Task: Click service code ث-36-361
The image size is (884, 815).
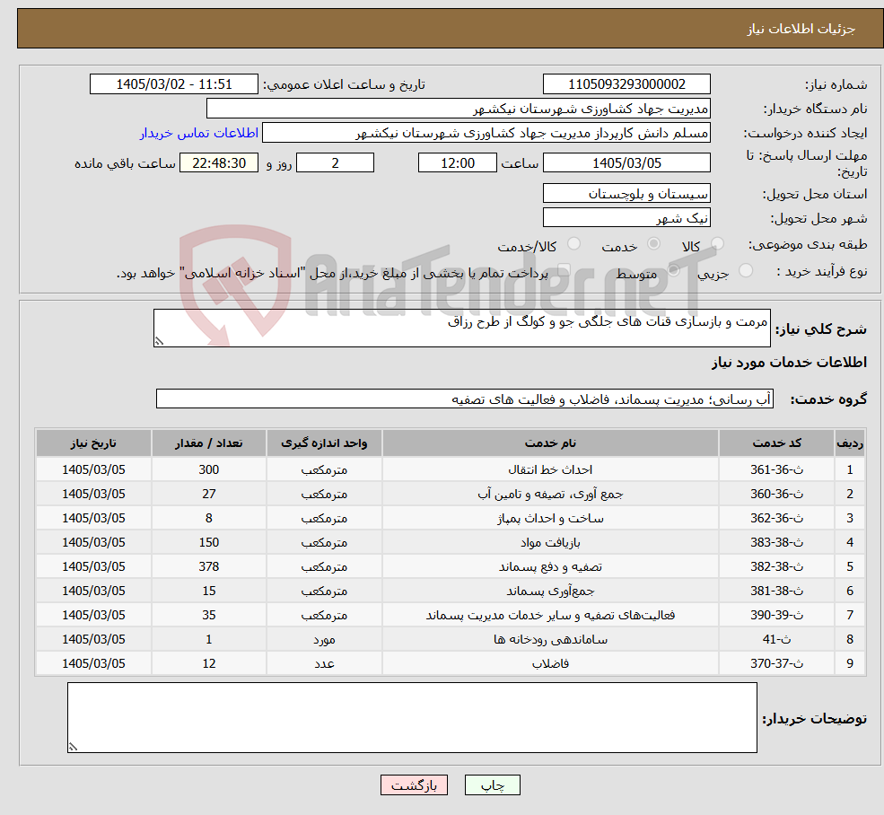Action: (x=776, y=469)
